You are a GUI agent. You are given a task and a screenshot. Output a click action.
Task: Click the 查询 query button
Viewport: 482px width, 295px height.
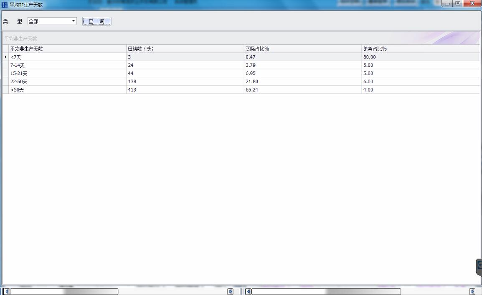pos(96,21)
